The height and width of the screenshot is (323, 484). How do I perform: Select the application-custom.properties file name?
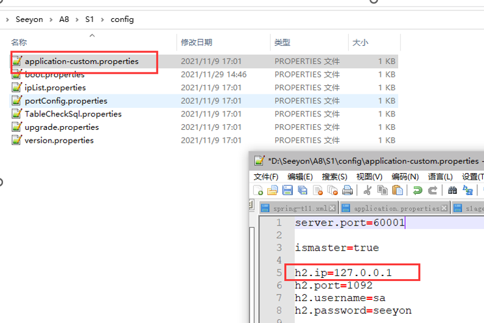[x=82, y=61]
